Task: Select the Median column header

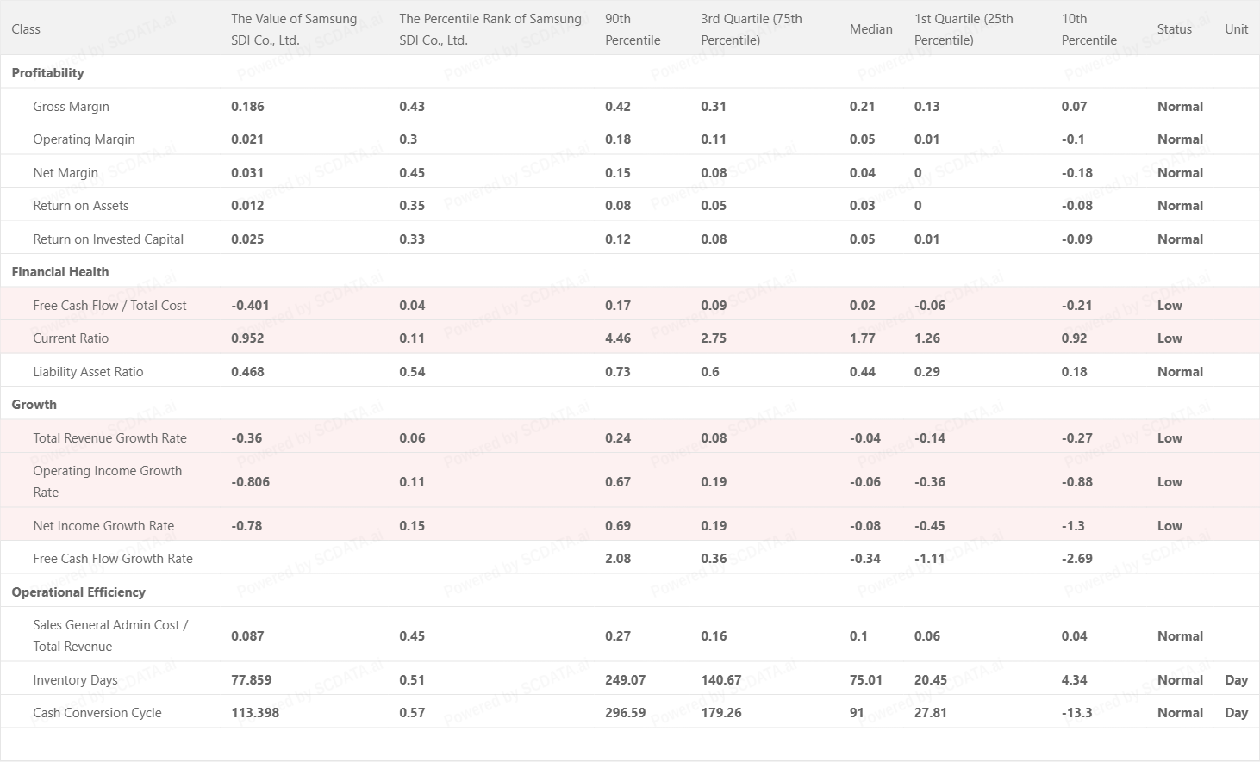Action: pos(870,29)
